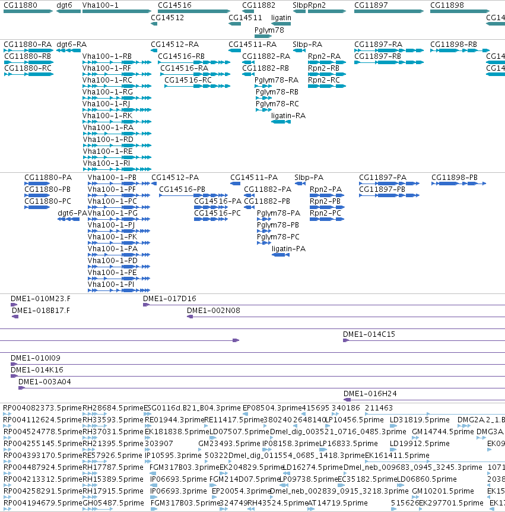Click EST EP20054.3prime
Image resolution: width=505 pixels, height=512 pixels.
pos(242,491)
